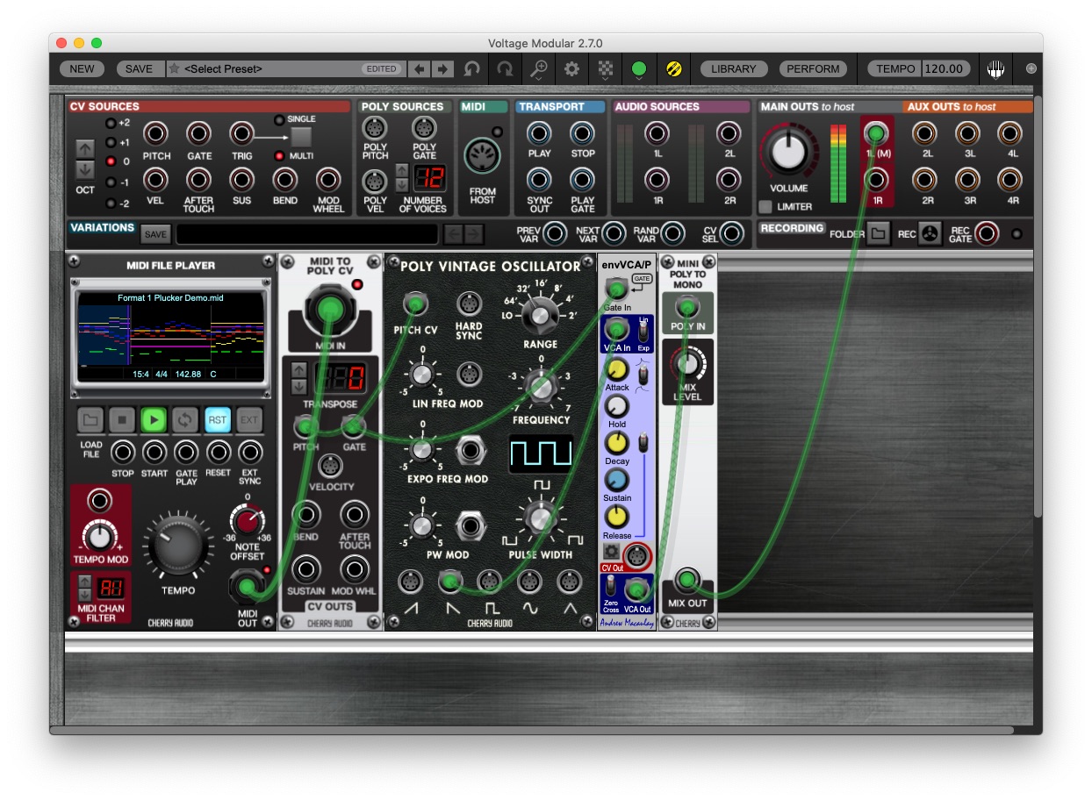The width and height of the screenshot is (1092, 800).
Task: Click the tempo value field showing 120.00
Action: (x=945, y=68)
